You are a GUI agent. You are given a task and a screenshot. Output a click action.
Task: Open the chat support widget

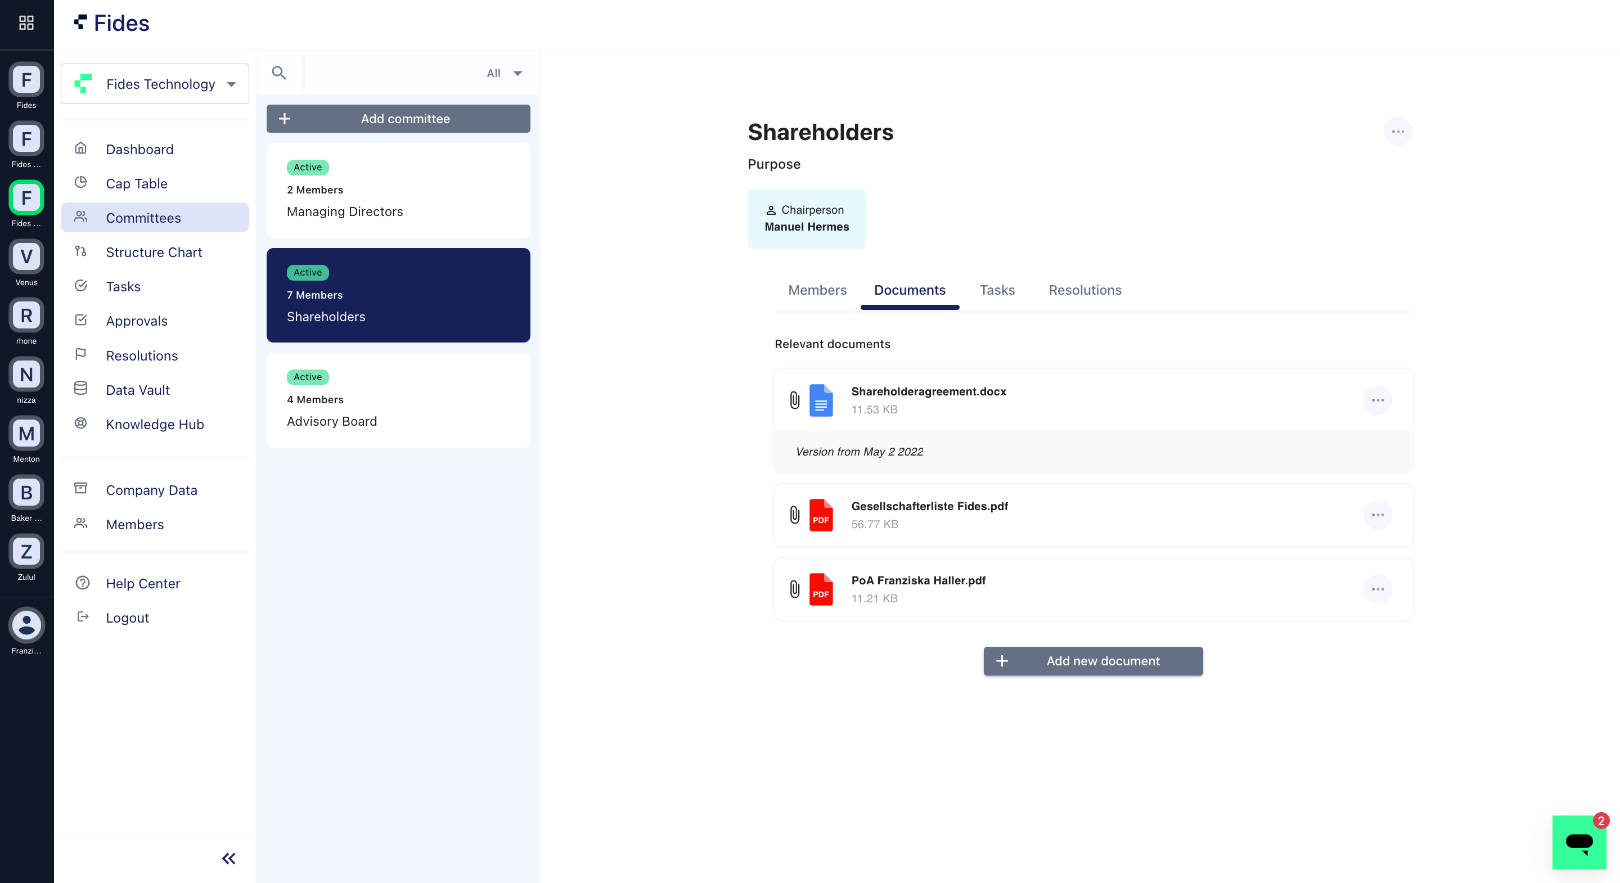click(1578, 841)
